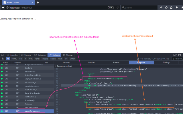The width and height of the screenshot is (183, 114).
Task: Go back with the browser back arrow
Action: (3, 7)
